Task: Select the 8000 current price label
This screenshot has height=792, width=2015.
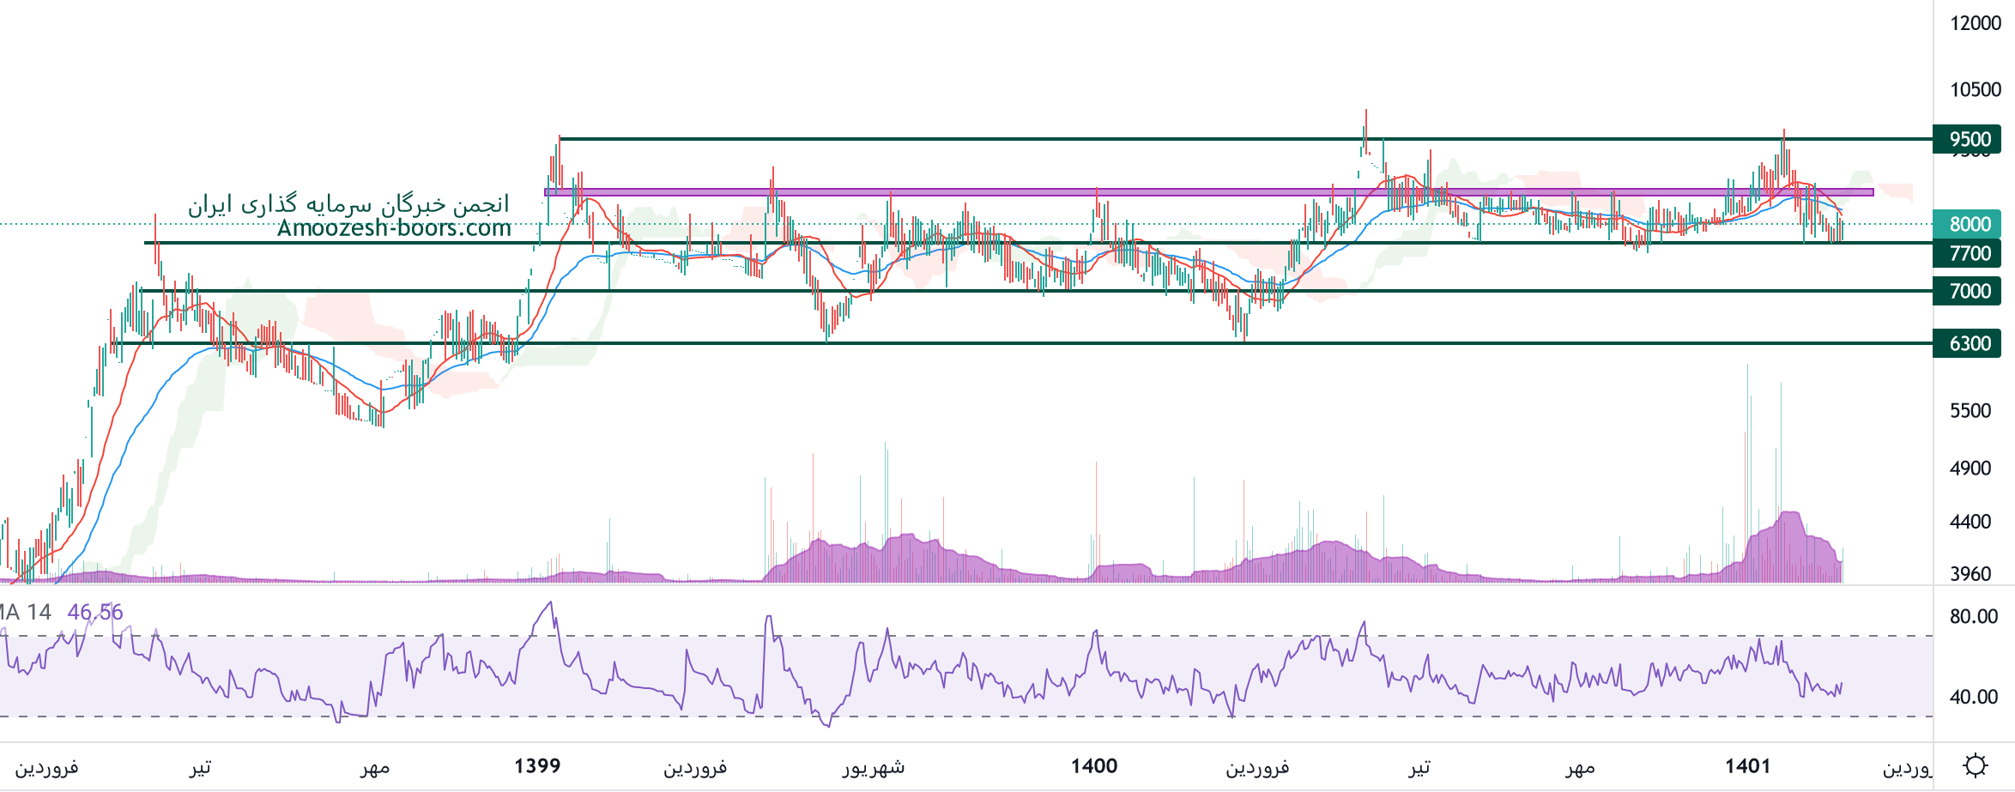Action: tap(1969, 224)
